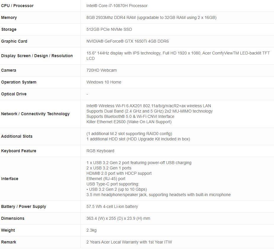Click the Additional Slots row label

17,136
